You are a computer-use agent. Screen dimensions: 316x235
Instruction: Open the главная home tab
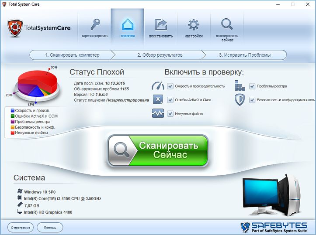pyautogui.click(x=128, y=27)
